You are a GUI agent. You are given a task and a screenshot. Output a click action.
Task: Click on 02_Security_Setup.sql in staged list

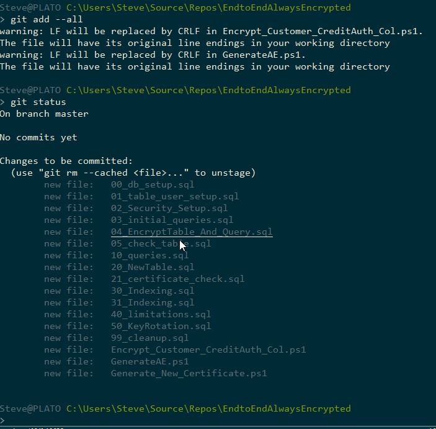169,208
